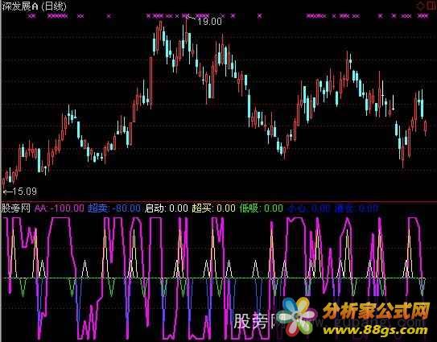The image size is (437, 342).
Task: Click the 15.09 lowest price label
Action: pyautogui.click(x=25, y=192)
